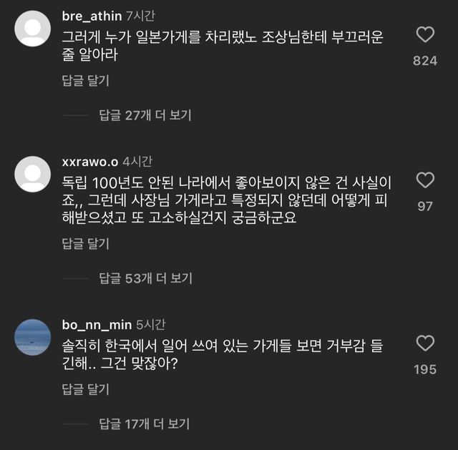Open the bre_athin username link

92,16
